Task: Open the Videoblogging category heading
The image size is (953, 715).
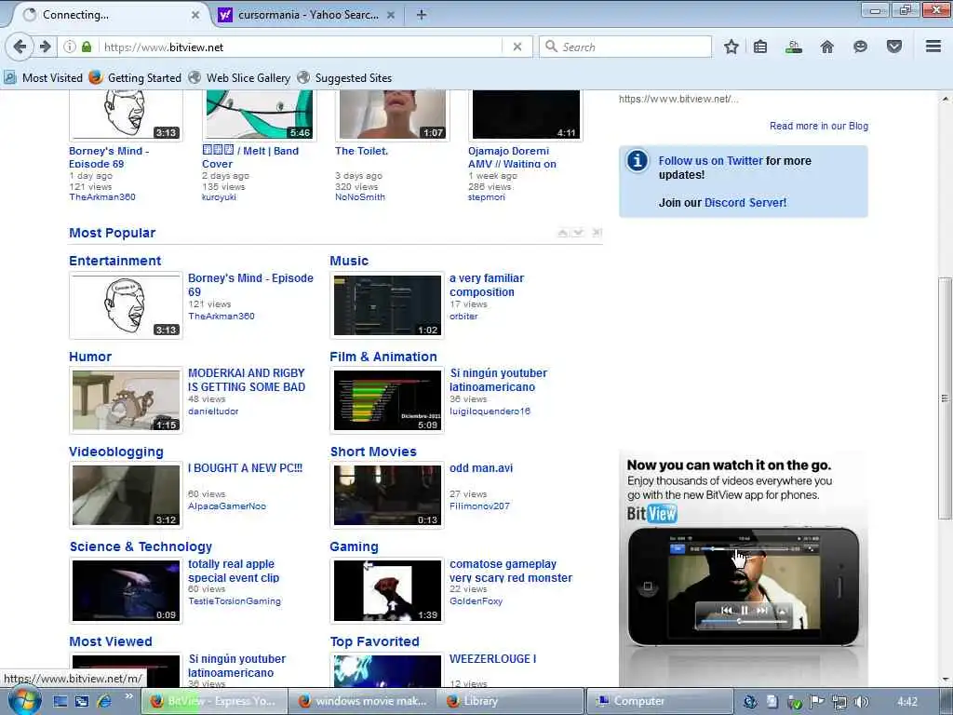Action: [116, 452]
